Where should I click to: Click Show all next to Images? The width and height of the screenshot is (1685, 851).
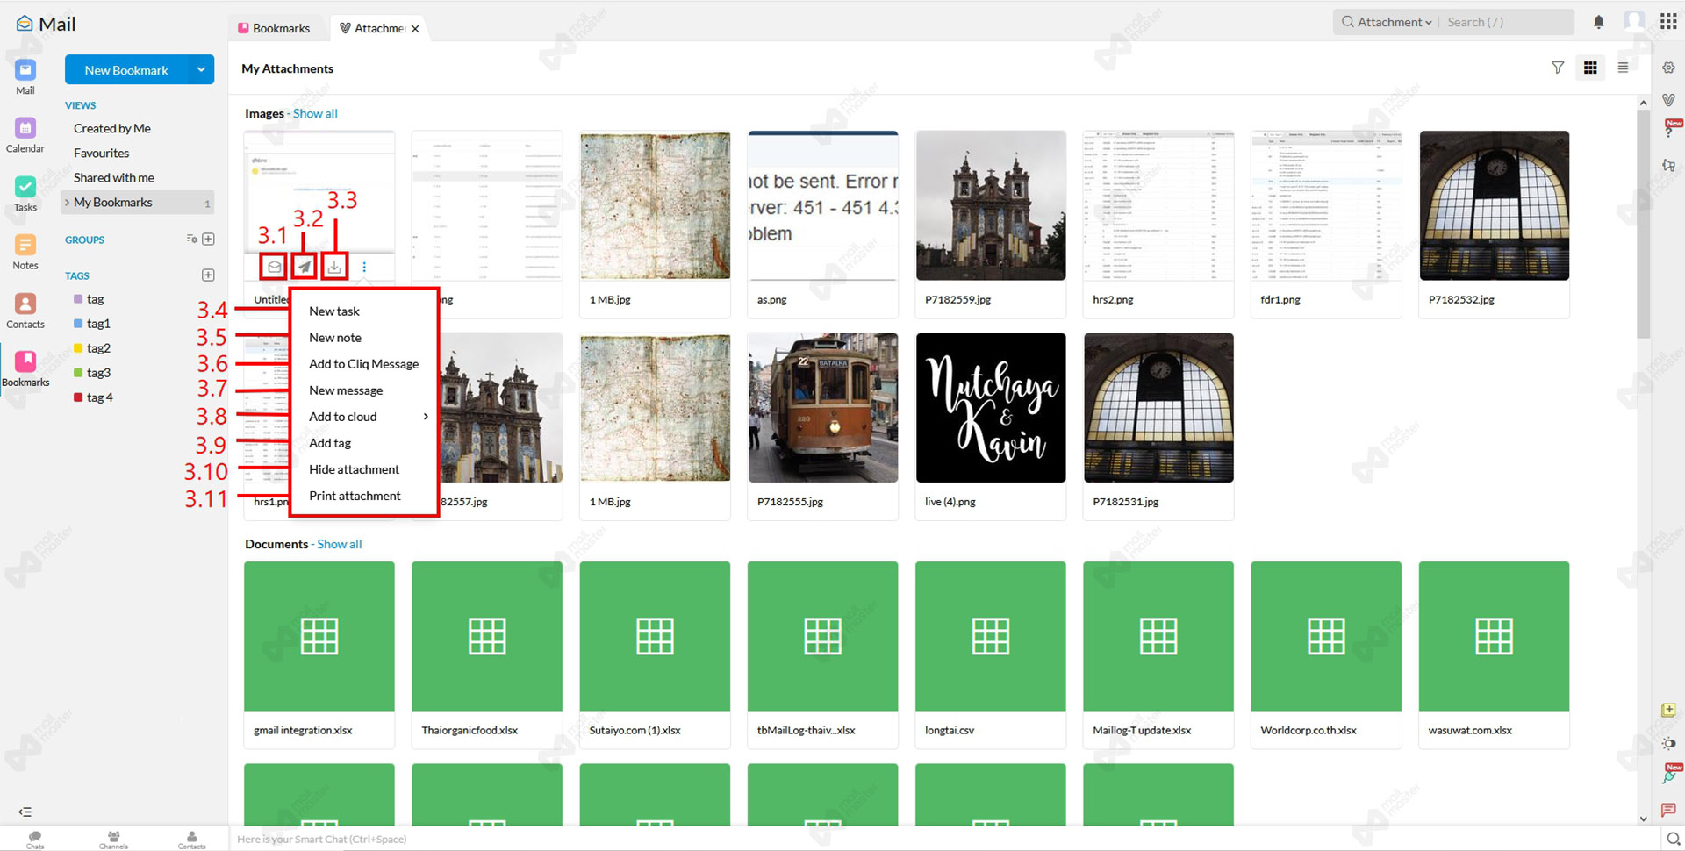click(x=315, y=113)
